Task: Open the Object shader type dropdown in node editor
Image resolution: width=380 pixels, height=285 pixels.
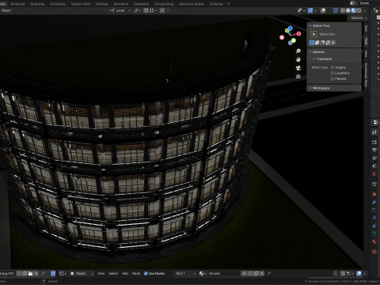Action: point(82,273)
